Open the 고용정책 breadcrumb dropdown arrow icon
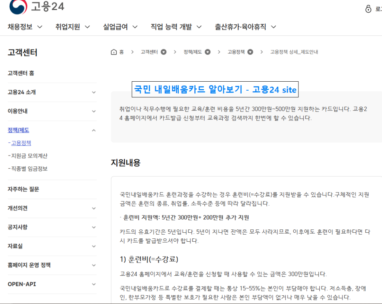382x304 pixels. pyautogui.click(x=250, y=52)
